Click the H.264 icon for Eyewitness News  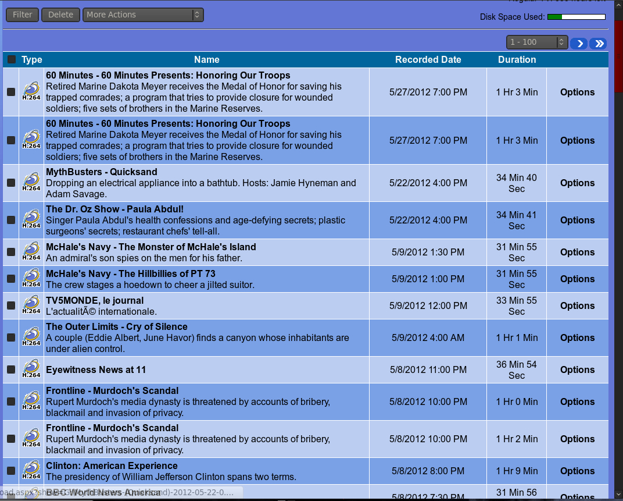pos(31,369)
